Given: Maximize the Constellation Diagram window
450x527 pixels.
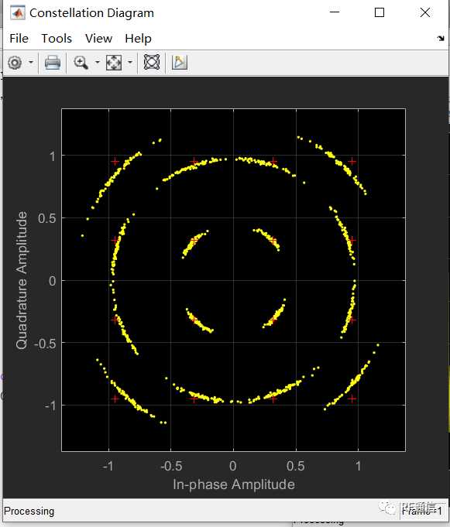Looking at the screenshot, I should [380, 13].
